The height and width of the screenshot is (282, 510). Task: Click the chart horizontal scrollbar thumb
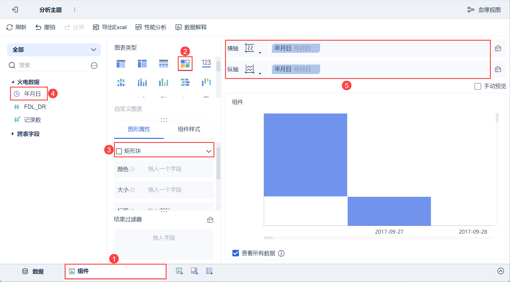(x=268, y=238)
